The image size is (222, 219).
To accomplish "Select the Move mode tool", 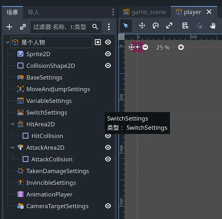I will pyautogui.click(x=142, y=26).
